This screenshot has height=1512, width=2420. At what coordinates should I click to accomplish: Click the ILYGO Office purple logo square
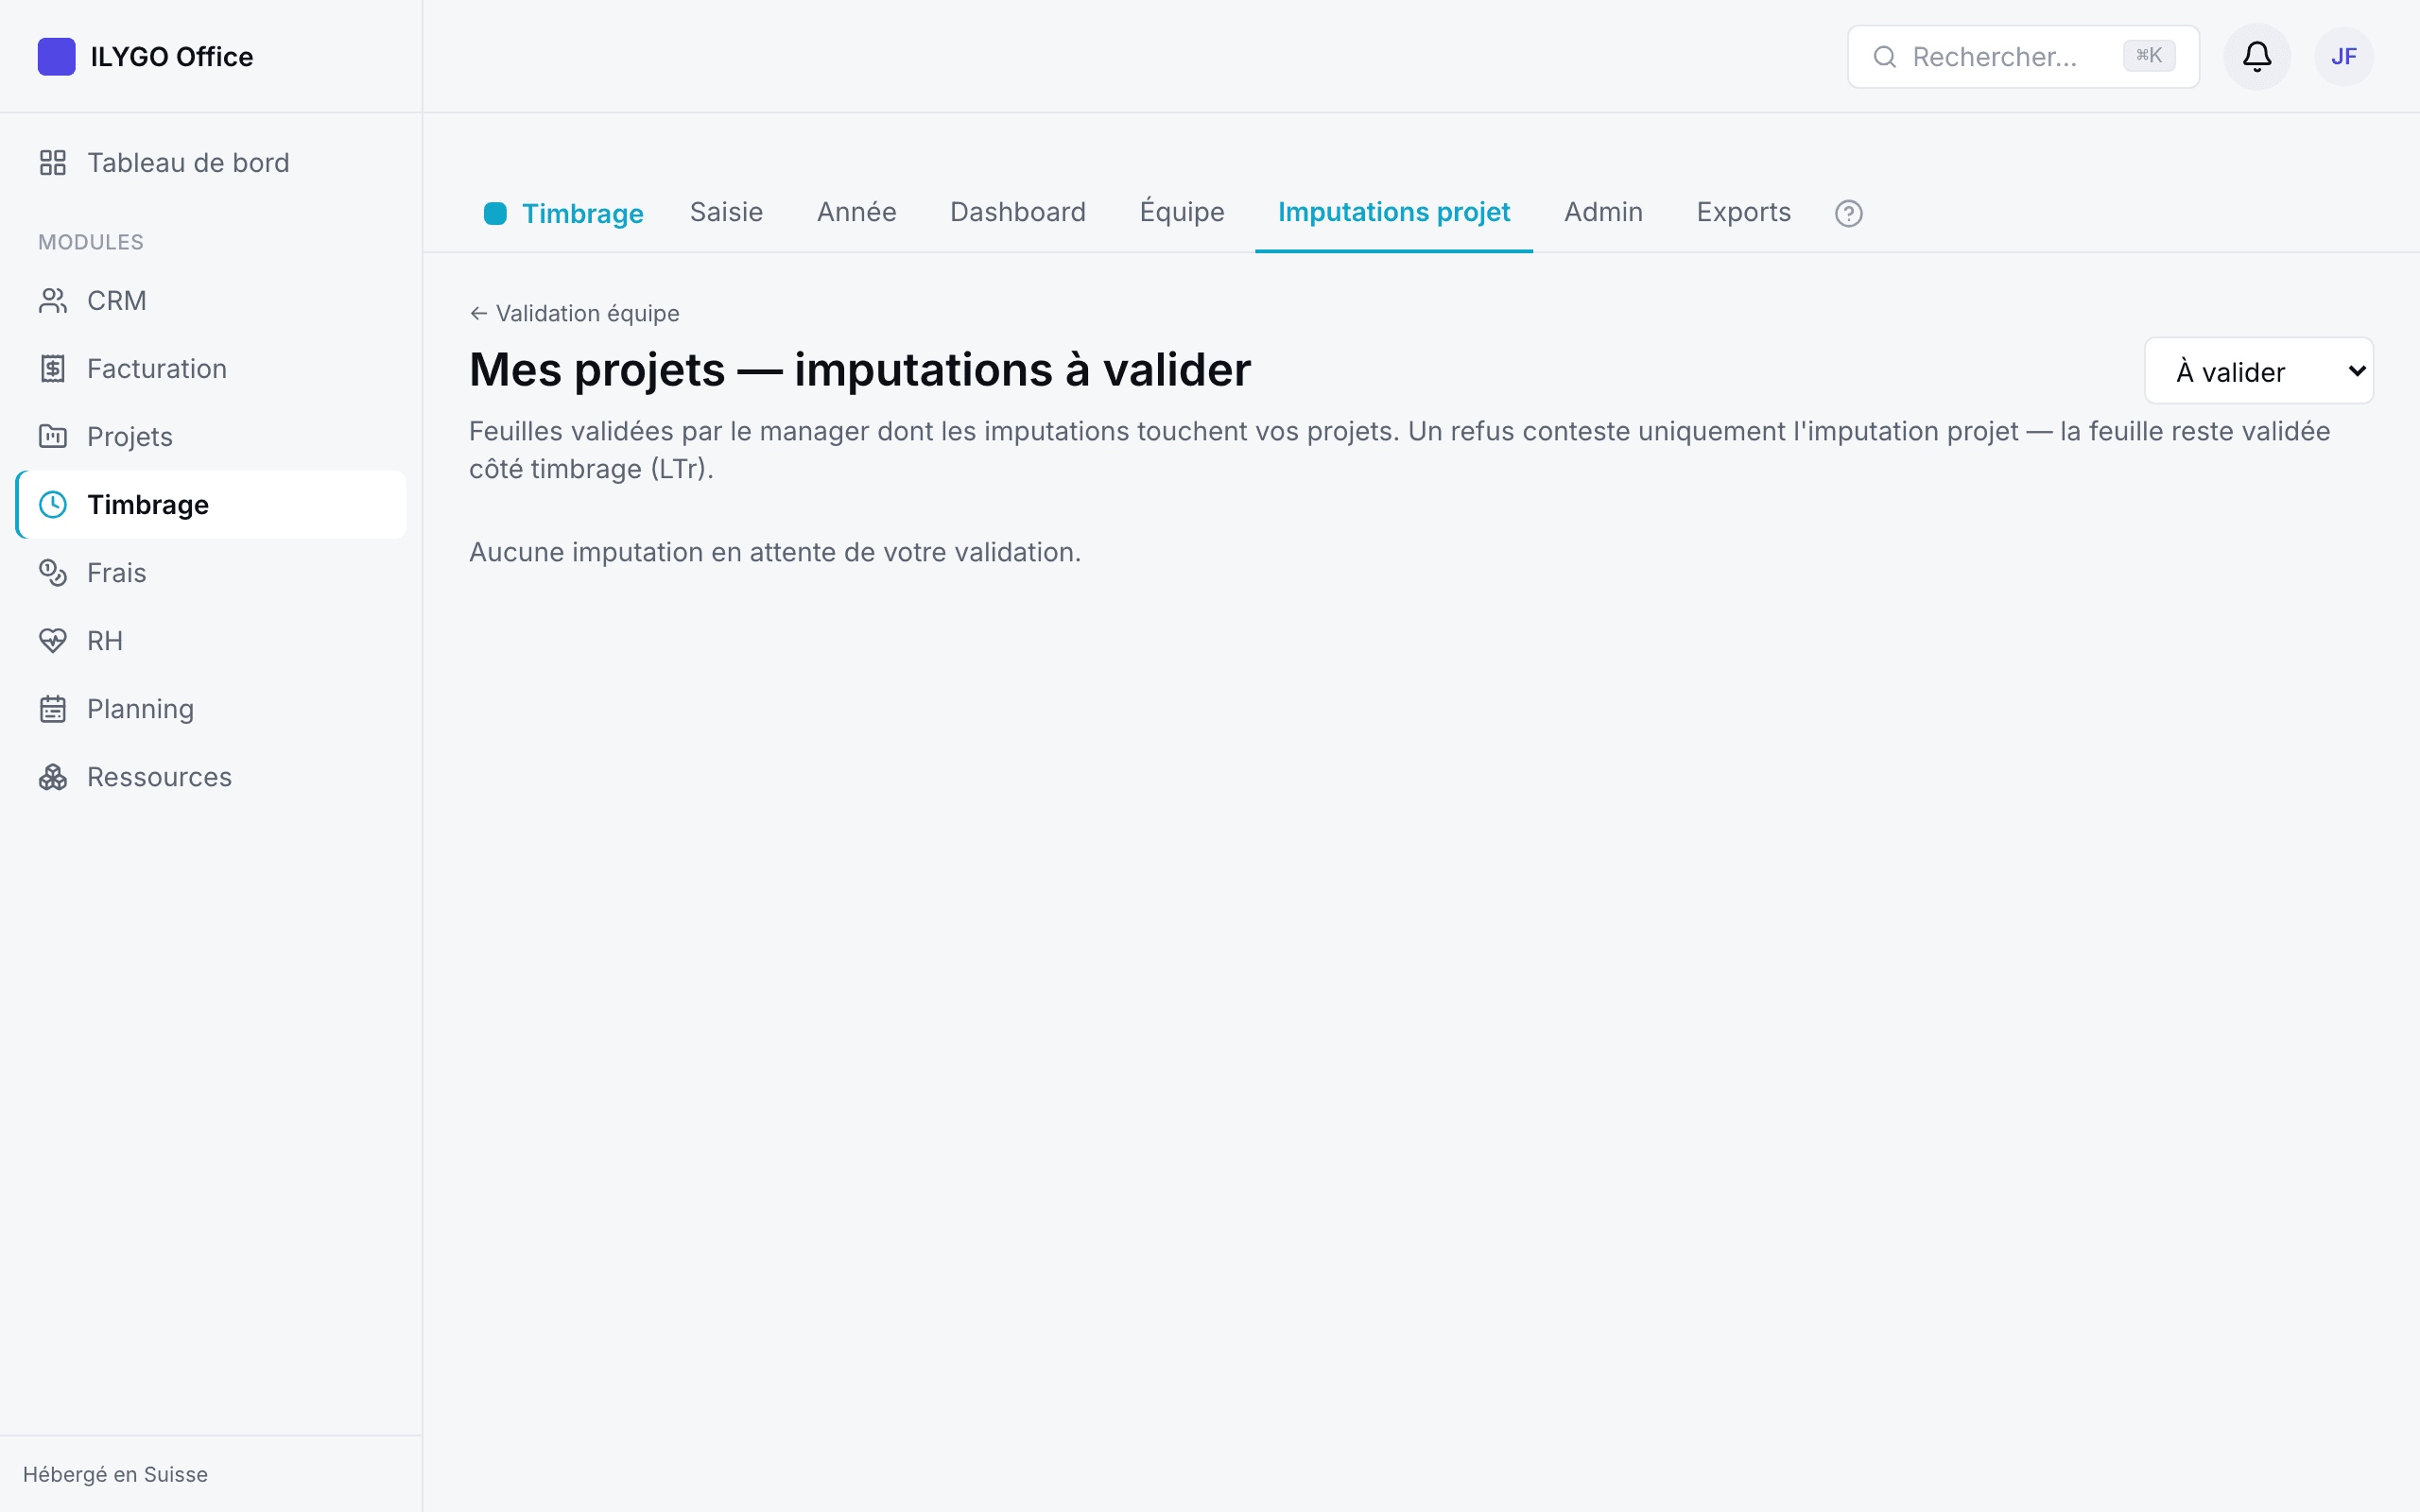coord(56,57)
